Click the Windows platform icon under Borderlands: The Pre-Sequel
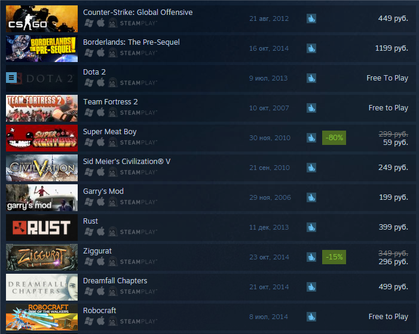419x334 pixels. [x=88, y=53]
